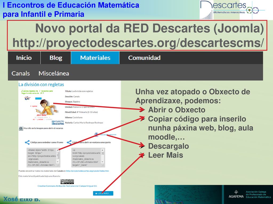Click the 'LEER MÁS' button
273x204 pixels.
coord(103,193)
